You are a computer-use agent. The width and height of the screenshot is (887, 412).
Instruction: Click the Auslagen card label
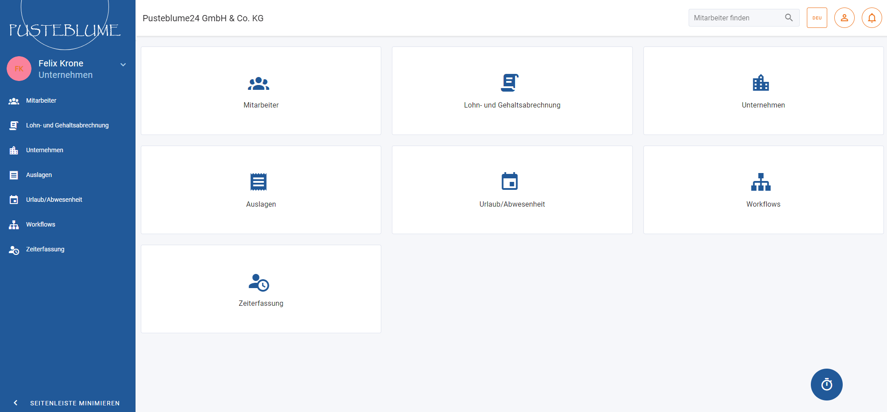[x=261, y=204]
